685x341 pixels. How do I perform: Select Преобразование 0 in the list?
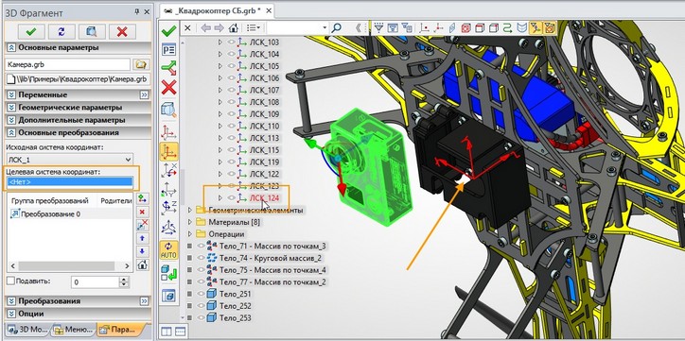click(50, 214)
